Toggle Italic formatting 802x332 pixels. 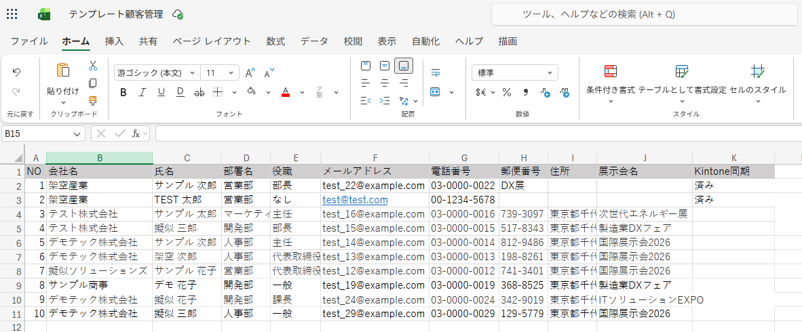point(142,92)
